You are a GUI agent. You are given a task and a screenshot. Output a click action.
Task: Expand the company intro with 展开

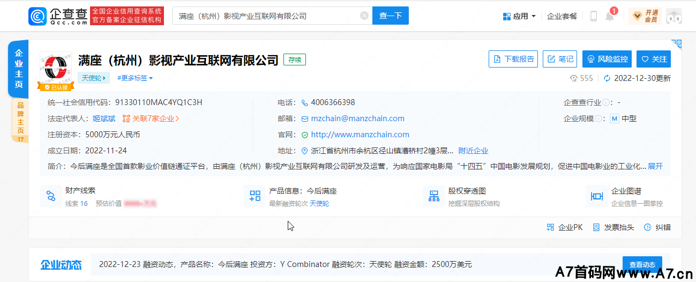pos(655,166)
